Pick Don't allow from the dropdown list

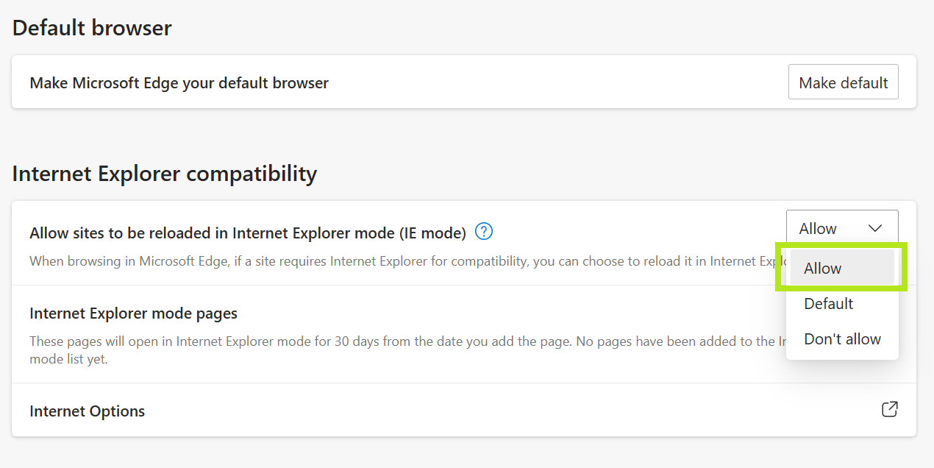[x=842, y=339]
